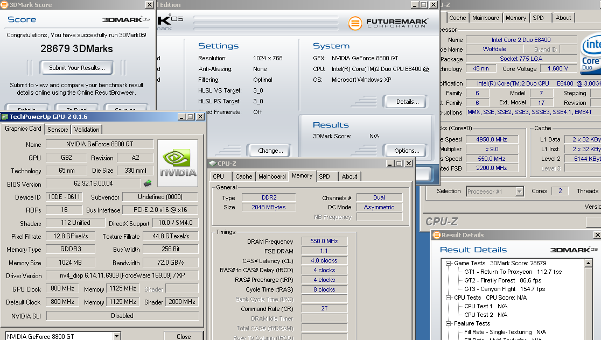Click the Options button under Results
This screenshot has width=601, height=340.
(406, 151)
